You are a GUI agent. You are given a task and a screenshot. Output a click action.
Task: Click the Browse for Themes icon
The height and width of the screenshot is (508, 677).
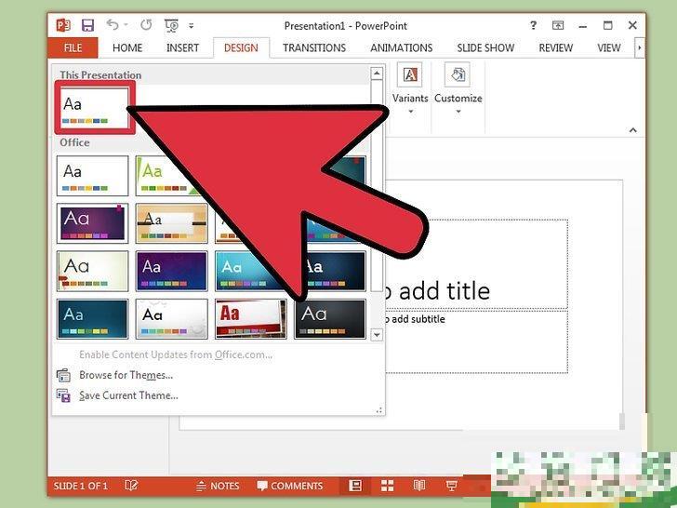[x=63, y=375]
